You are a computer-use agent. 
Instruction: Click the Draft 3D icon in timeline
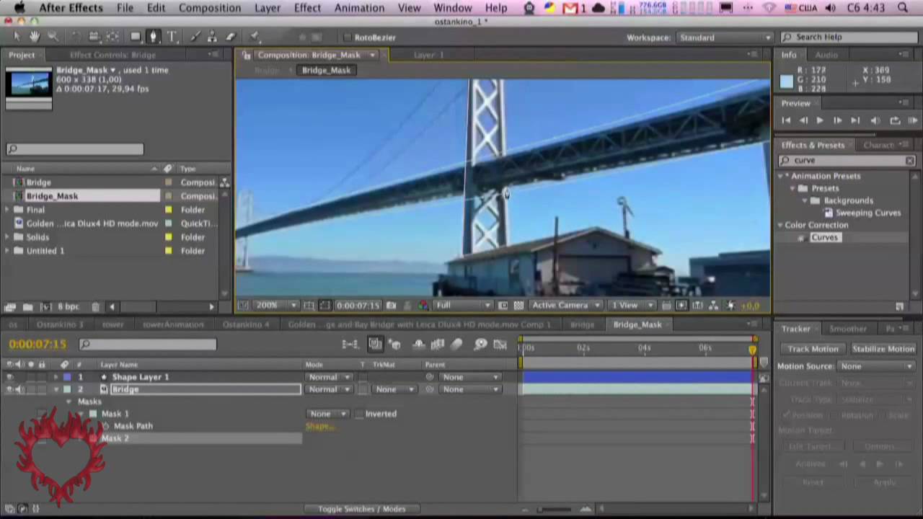coord(394,345)
